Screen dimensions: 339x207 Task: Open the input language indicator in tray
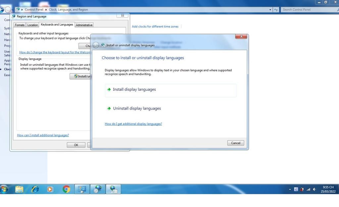[x=296, y=189]
